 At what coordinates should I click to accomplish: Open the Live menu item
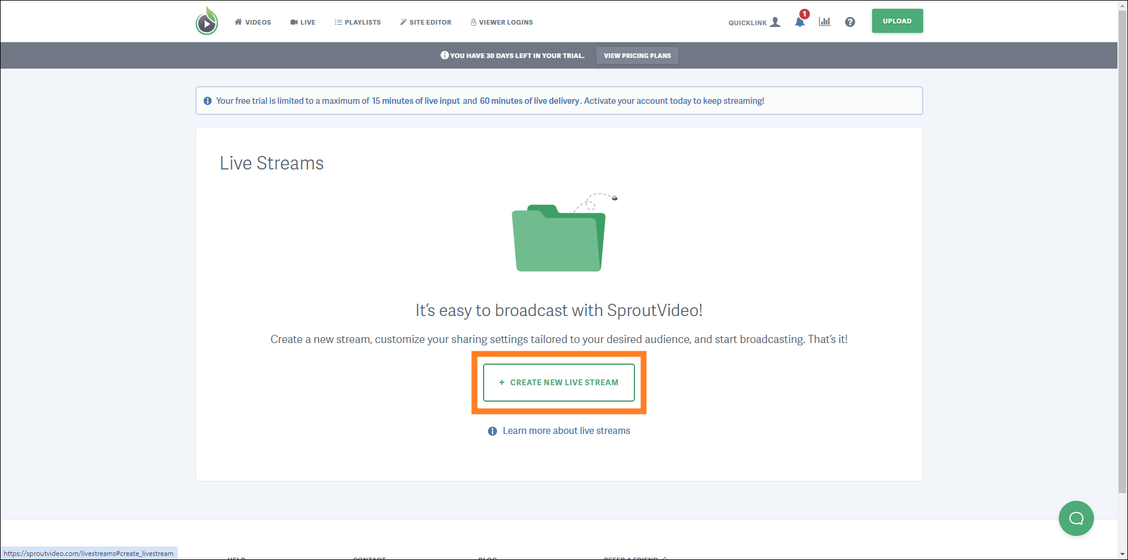coord(303,22)
